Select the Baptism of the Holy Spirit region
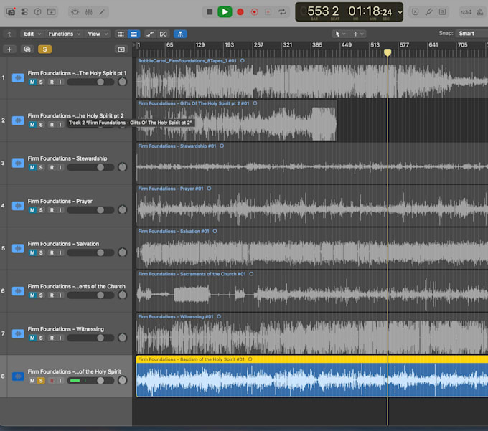 click(x=312, y=376)
